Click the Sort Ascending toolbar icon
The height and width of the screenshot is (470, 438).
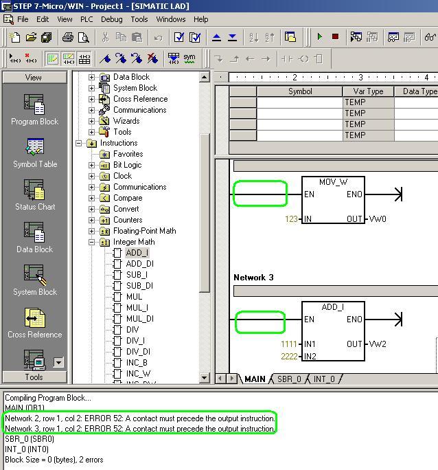[x=253, y=37]
